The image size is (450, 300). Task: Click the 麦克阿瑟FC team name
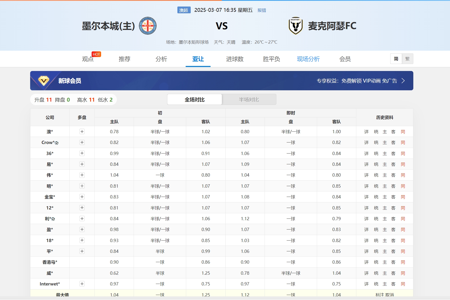click(332, 26)
